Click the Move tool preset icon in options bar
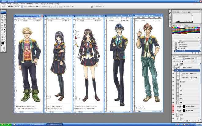 [2, 6]
